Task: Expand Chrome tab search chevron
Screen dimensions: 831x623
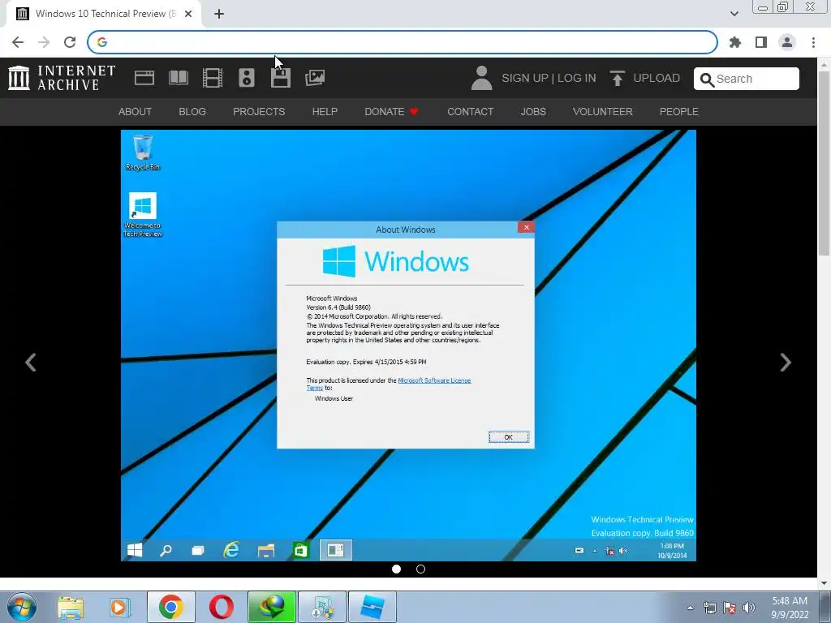Action: point(734,14)
